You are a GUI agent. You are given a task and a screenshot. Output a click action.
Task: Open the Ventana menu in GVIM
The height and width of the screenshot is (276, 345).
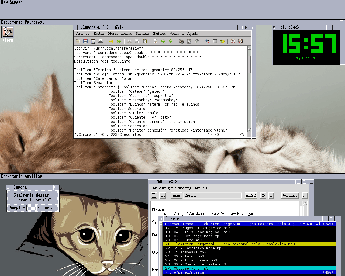click(x=176, y=34)
